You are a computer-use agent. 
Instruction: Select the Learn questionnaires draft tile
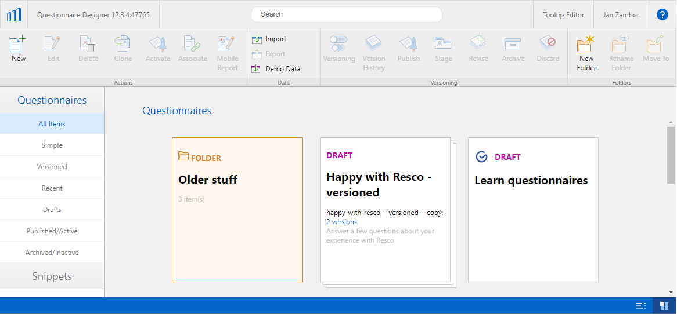coord(532,209)
